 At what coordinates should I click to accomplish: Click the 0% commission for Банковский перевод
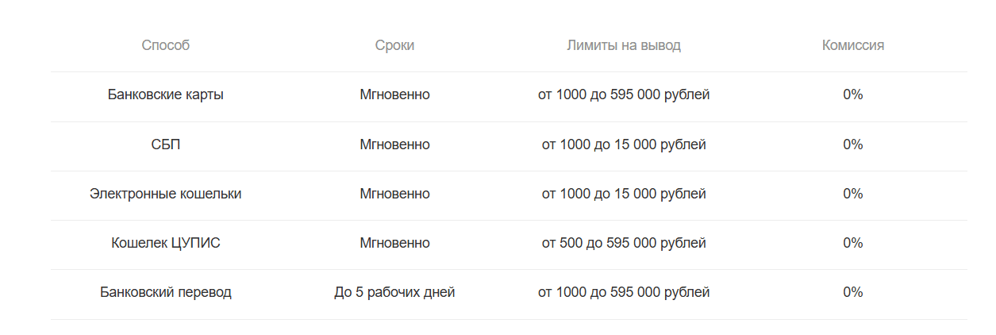pyautogui.click(x=853, y=292)
